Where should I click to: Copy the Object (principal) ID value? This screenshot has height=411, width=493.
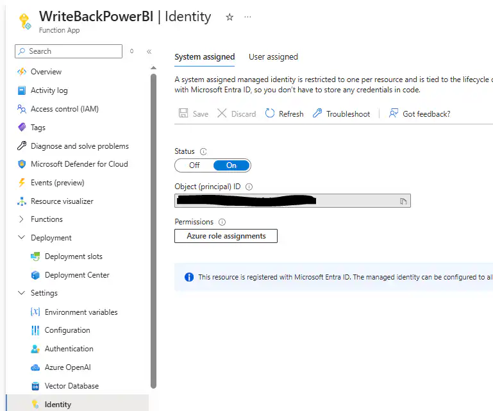click(x=403, y=201)
